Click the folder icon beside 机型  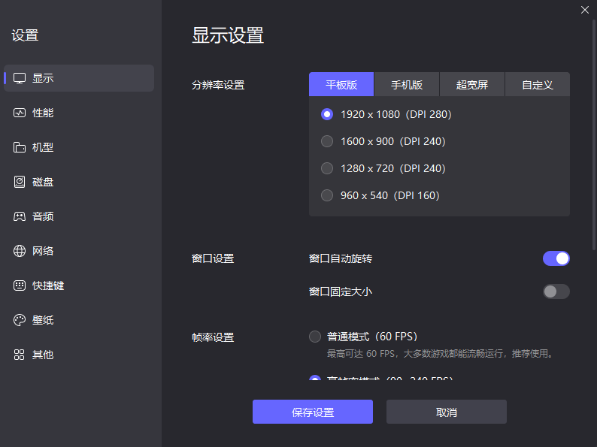(x=20, y=147)
